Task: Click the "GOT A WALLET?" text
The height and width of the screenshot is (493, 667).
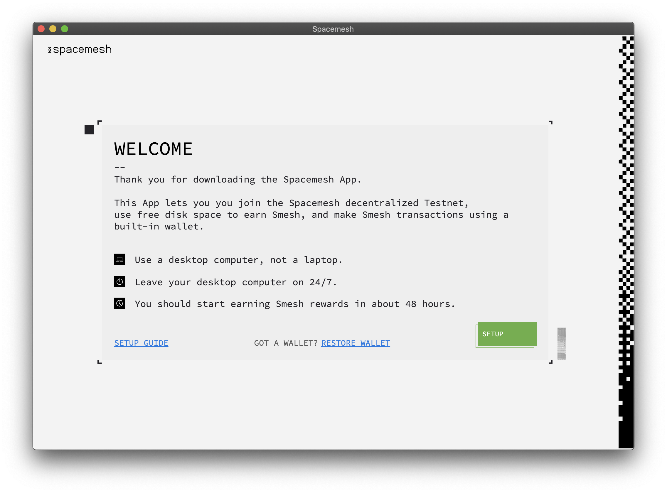Action: tap(285, 343)
